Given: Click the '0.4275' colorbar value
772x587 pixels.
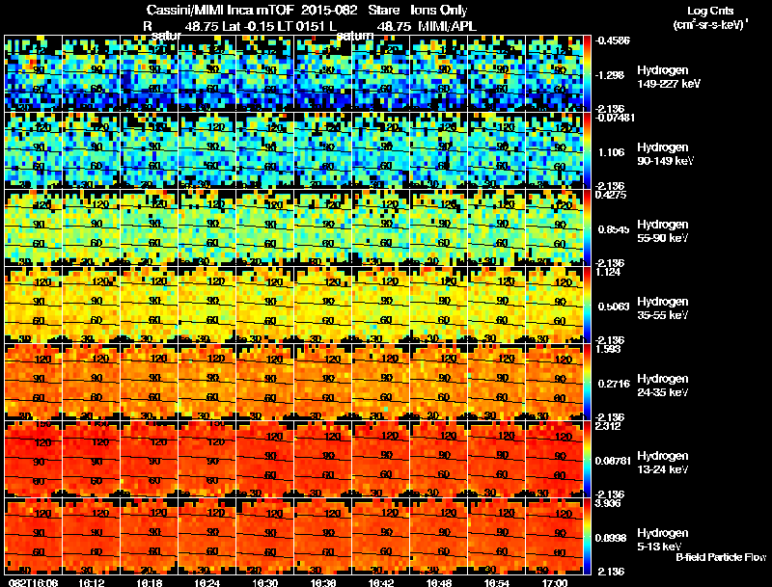Looking at the screenshot, I should 611,195.
